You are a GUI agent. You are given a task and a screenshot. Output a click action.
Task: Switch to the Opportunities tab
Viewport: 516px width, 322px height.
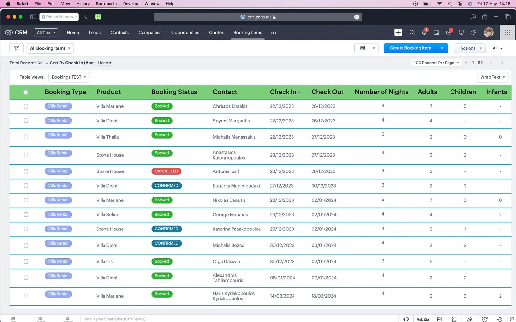coord(185,33)
